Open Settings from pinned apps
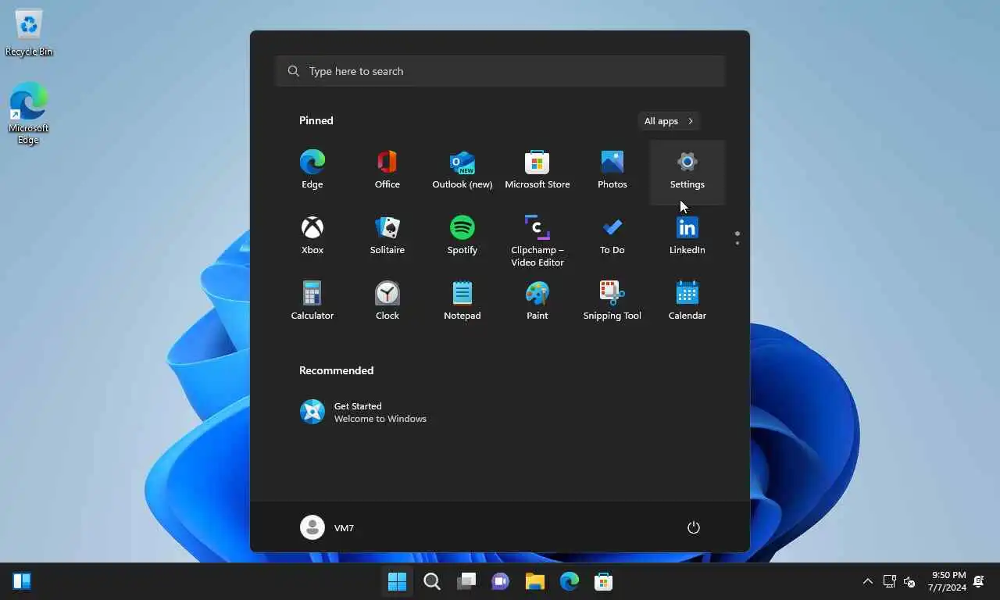The width and height of the screenshot is (1000, 600). pos(687,171)
